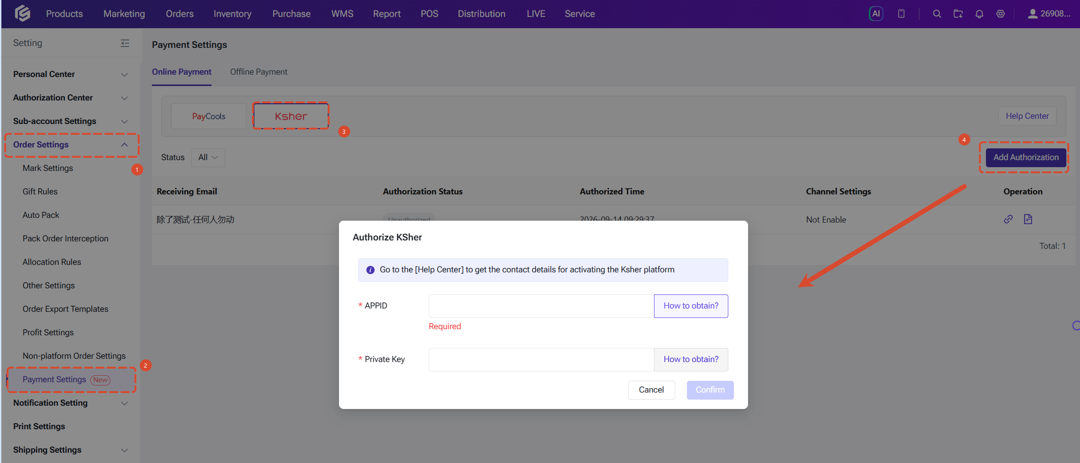Click the document icon in Operation column
Image resolution: width=1080 pixels, height=463 pixels.
(x=1028, y=219)
